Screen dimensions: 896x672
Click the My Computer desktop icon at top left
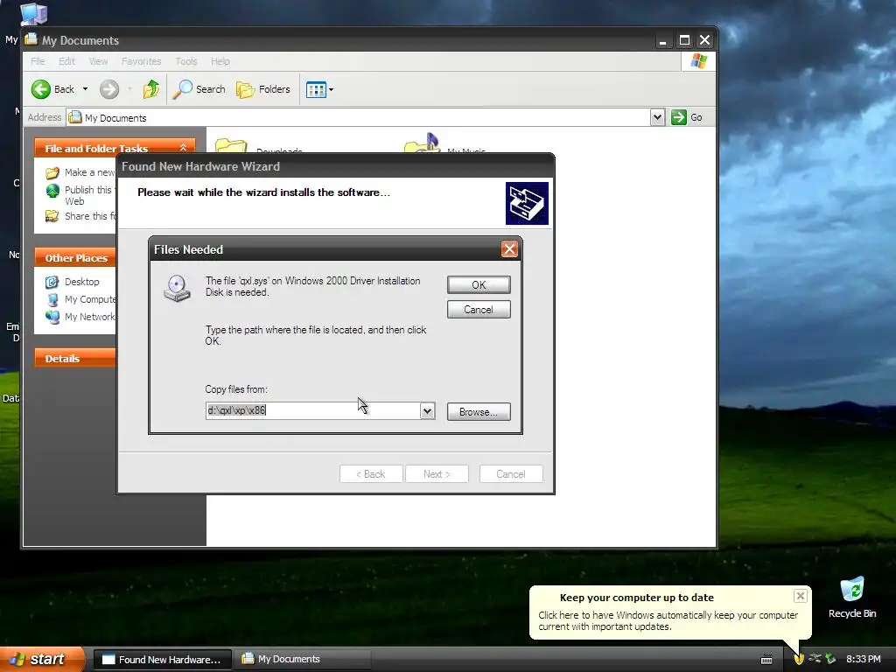pyautogui.click(x=33, y=14)
